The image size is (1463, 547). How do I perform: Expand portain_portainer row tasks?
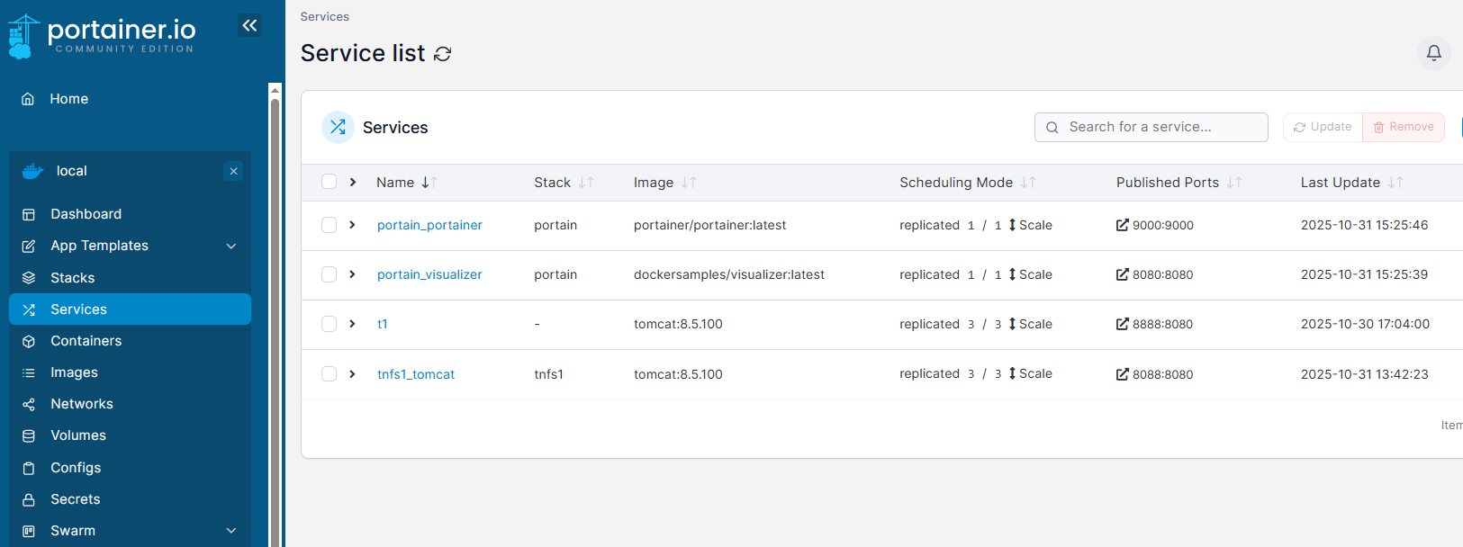(353, 225)
